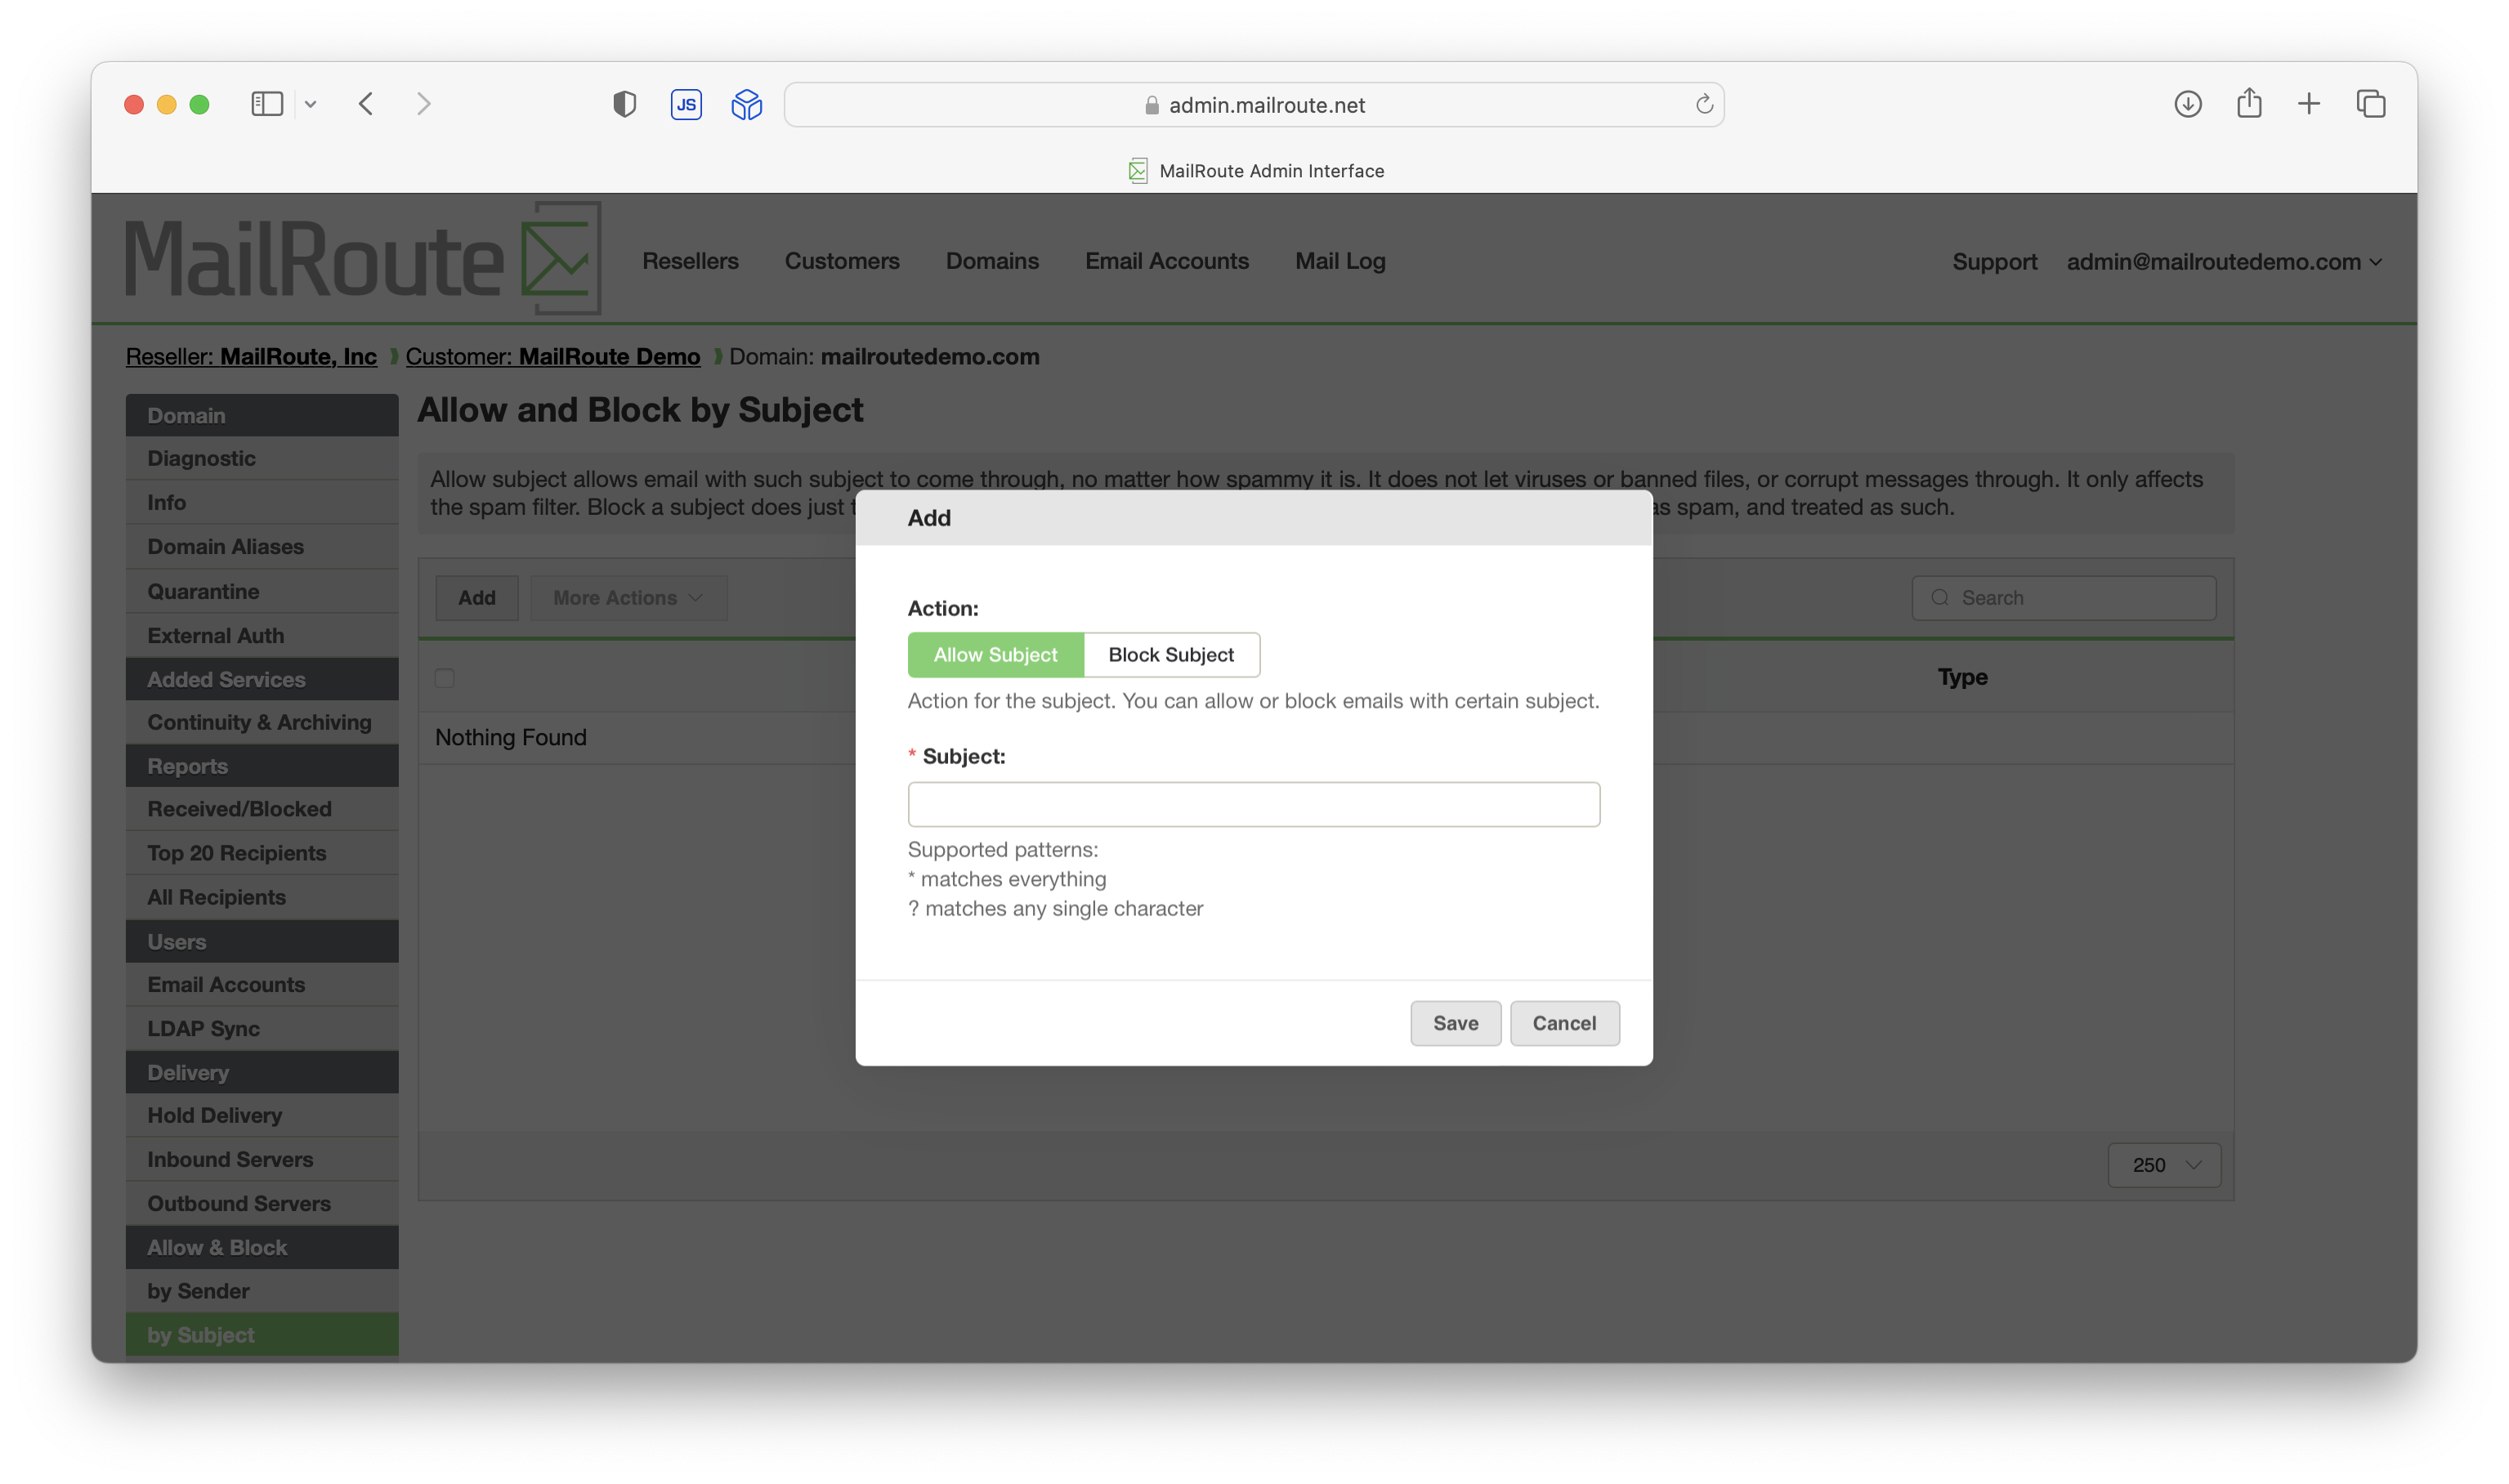Reload the page with the refresh icon

1703,104
